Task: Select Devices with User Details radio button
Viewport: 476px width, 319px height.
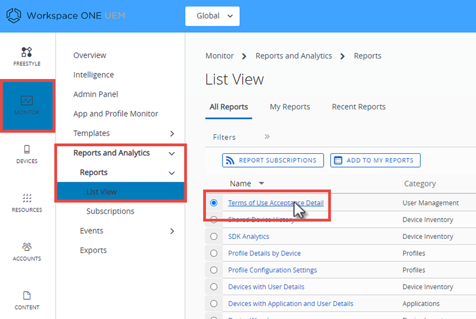Action: [214, 286]
